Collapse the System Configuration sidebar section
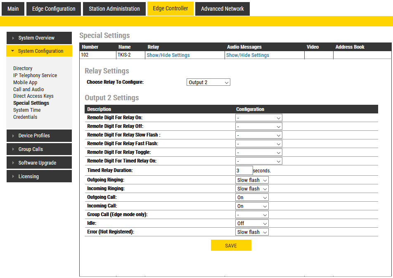The height and width of the screenshot is (278, 393). click(39, 51)
